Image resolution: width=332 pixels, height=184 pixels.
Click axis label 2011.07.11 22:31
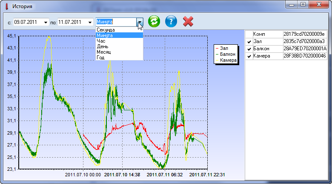[x=207, y=175]
